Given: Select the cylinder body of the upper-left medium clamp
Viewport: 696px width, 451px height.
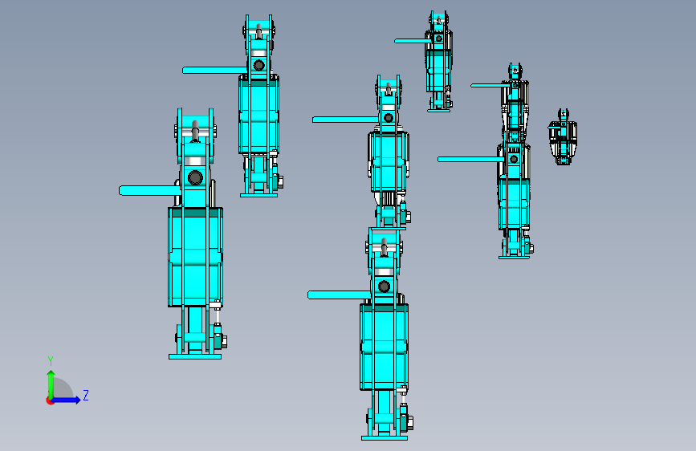Looking at the screenshot, I should coord(258,115).
